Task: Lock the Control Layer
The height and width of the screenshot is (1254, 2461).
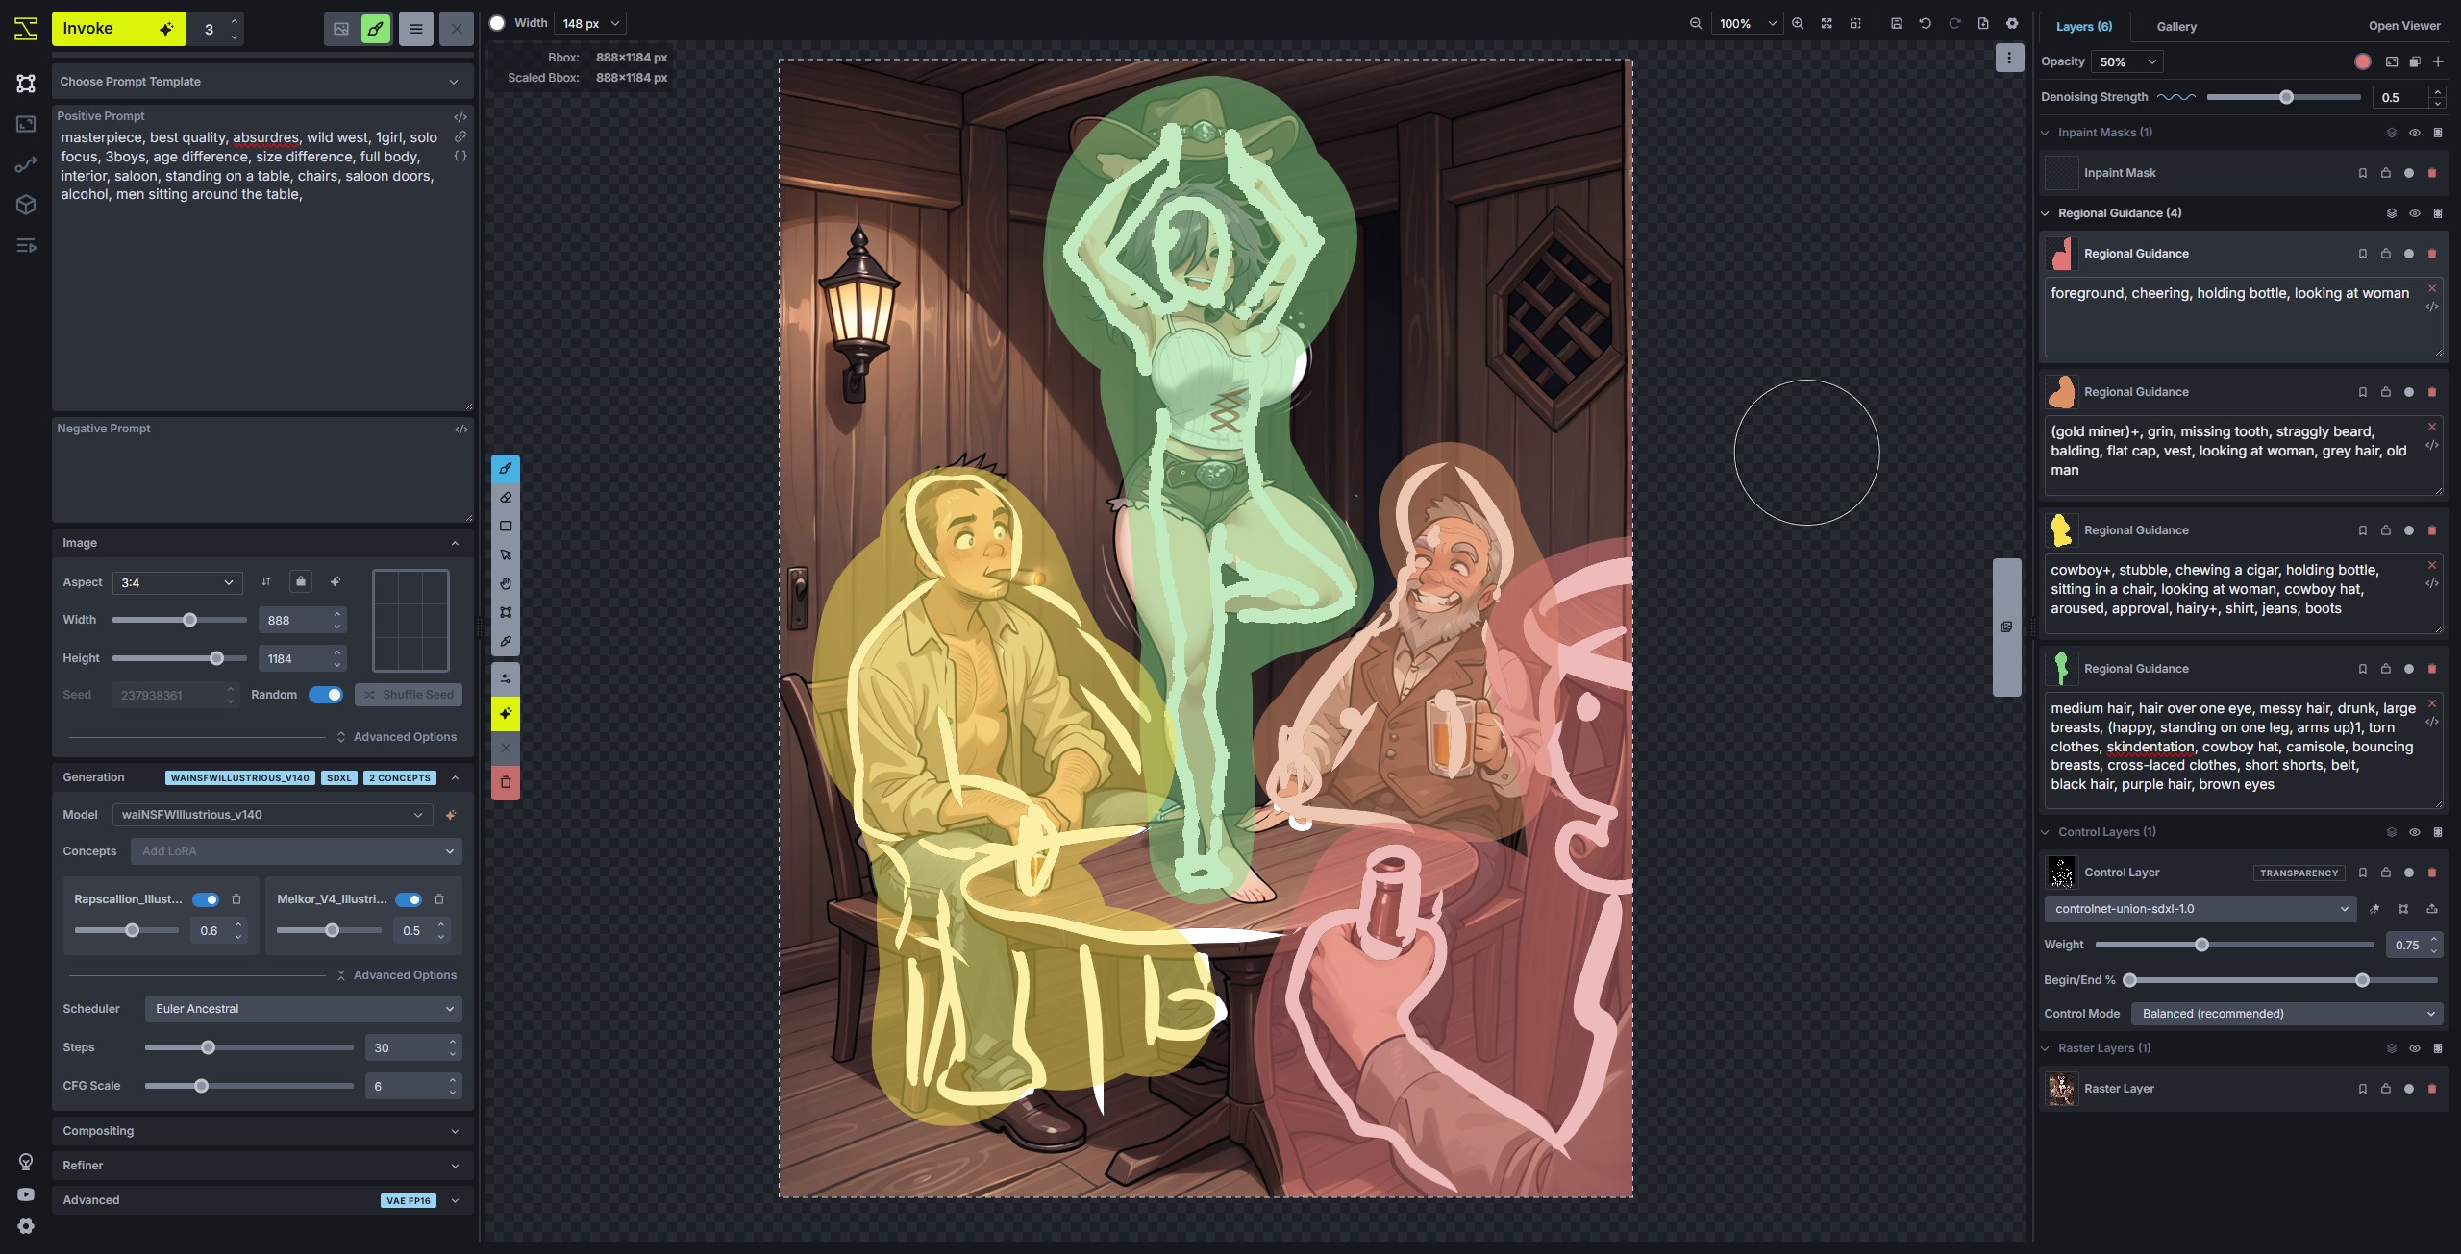Action: 2386,873
